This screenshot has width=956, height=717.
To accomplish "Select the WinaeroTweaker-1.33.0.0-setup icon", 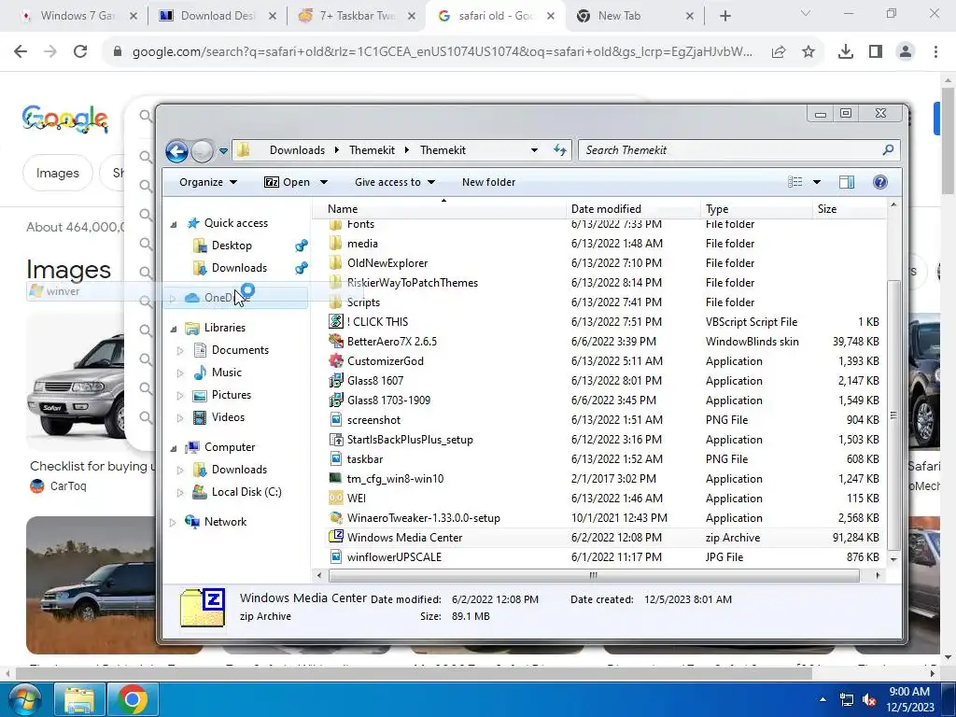I will pyautogui.click(x=335, y=517).
